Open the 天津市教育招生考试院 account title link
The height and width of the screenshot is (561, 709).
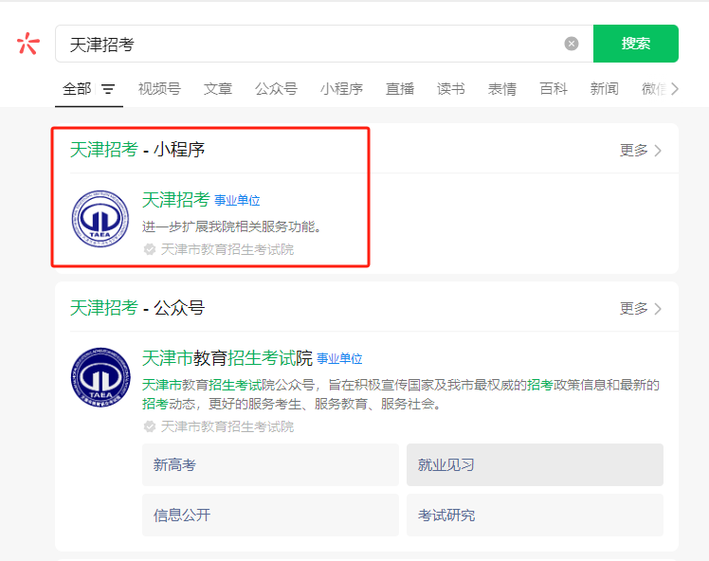(x=227, y=358)
